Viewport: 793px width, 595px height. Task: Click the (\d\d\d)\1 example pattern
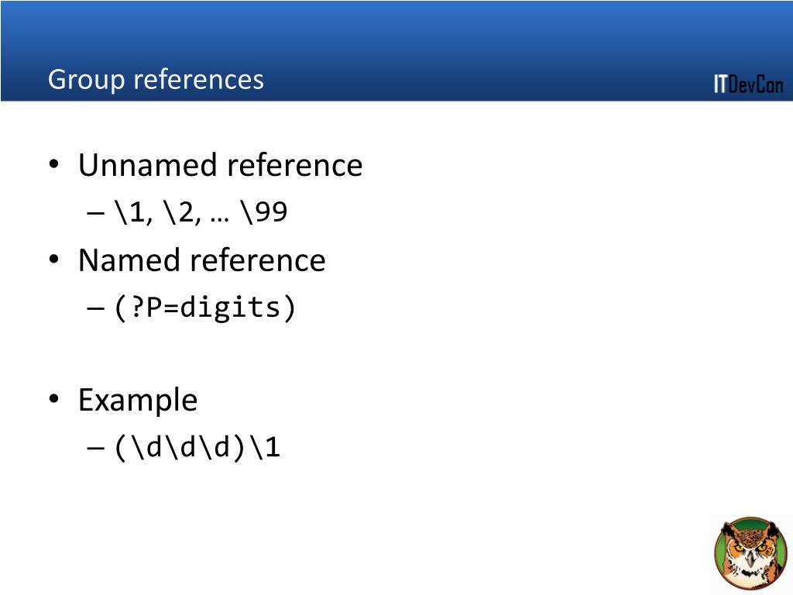click(x=197, y=447)
